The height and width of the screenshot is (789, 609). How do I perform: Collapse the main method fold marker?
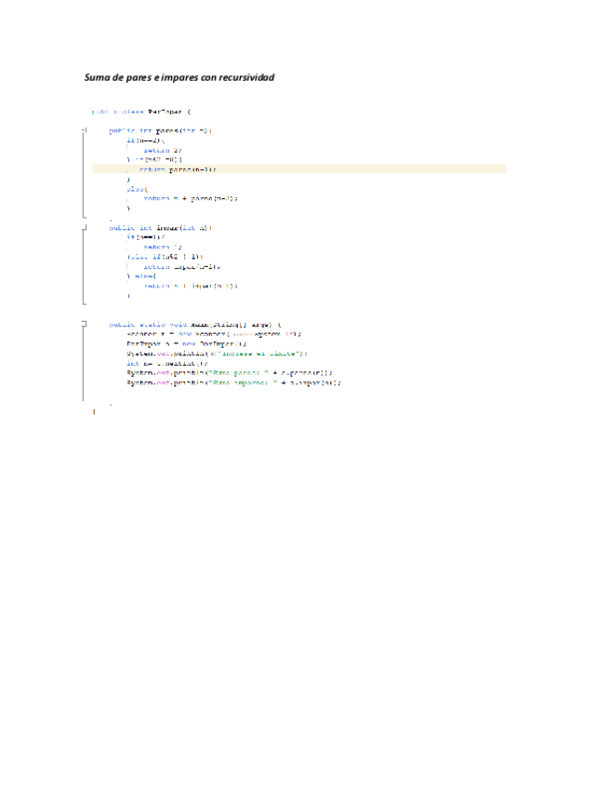tap(85, 324)
